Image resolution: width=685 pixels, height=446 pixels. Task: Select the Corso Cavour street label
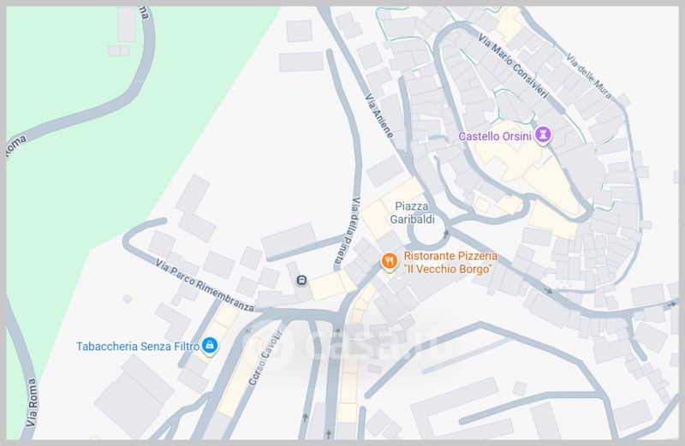[265, 358]
